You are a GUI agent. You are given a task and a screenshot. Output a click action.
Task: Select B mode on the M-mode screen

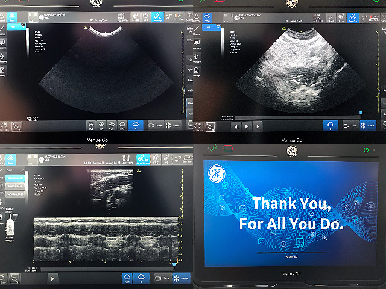[141, 278]
